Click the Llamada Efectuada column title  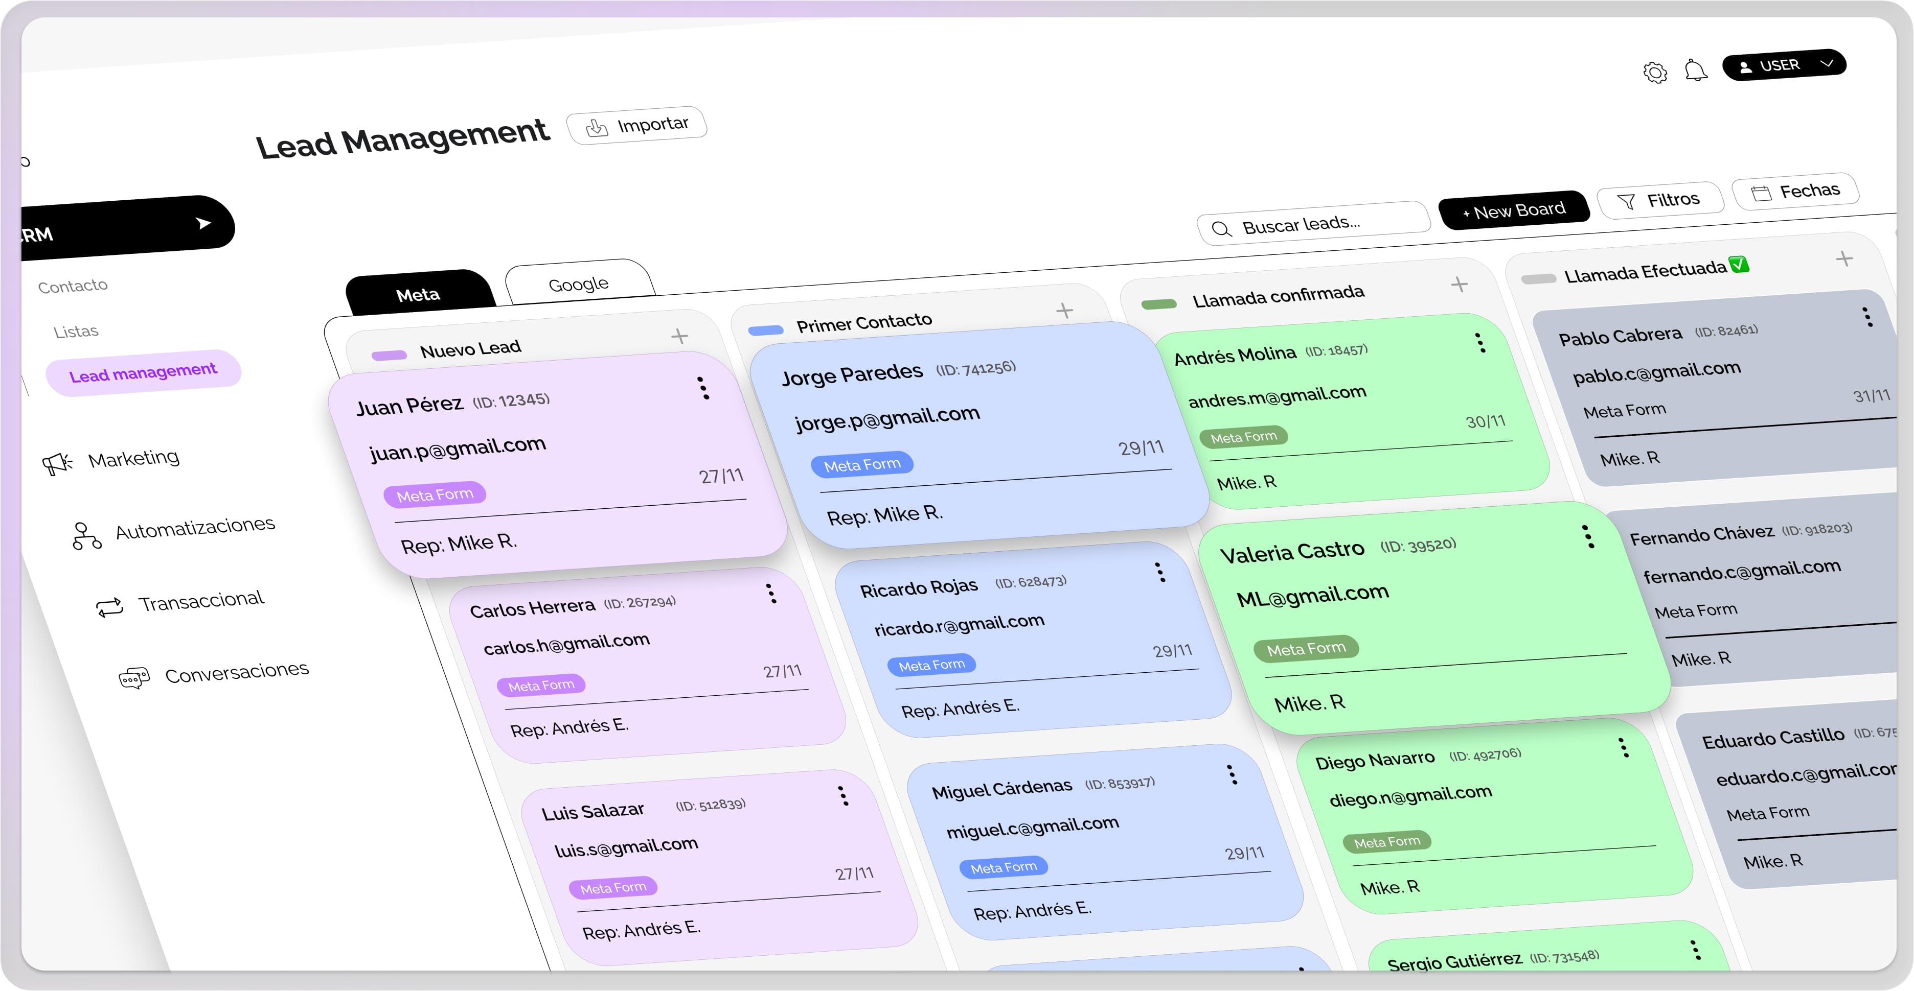point(1645,272)
